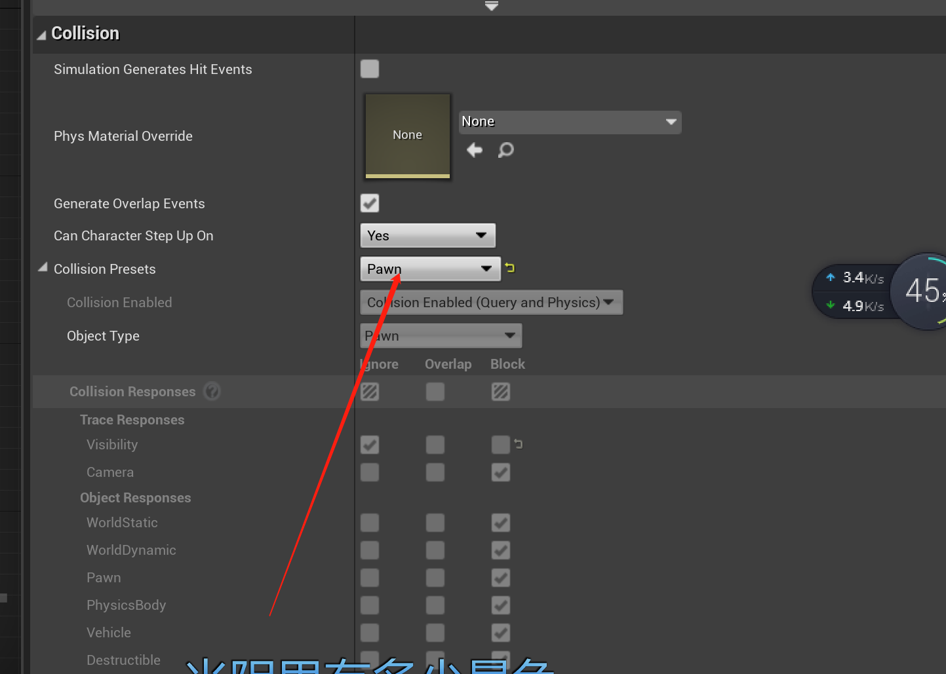Tick Visibility Ignore checkbox
This screenshot has height=674, width=946.
tap(370, 445)
